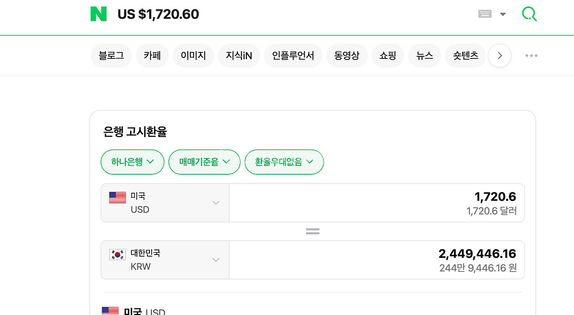
Task: Show more options via three-dot icon
Action: click(531, 55)
